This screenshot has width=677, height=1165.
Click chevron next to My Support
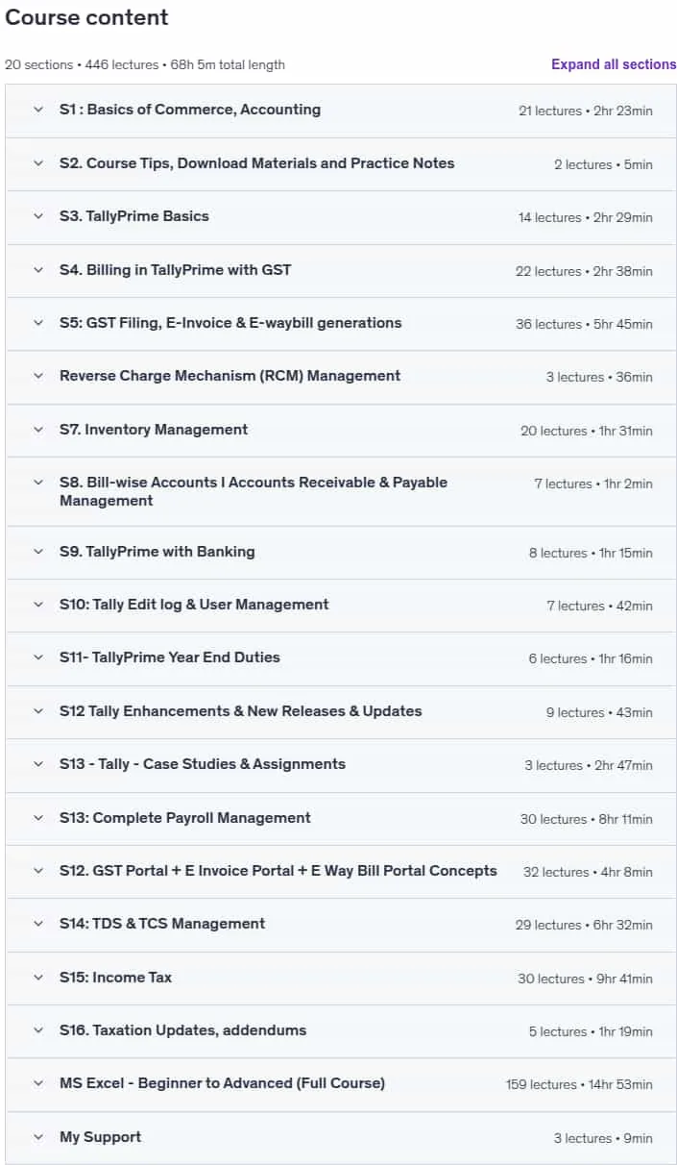pyautogui.click(x=38, y=1137)
